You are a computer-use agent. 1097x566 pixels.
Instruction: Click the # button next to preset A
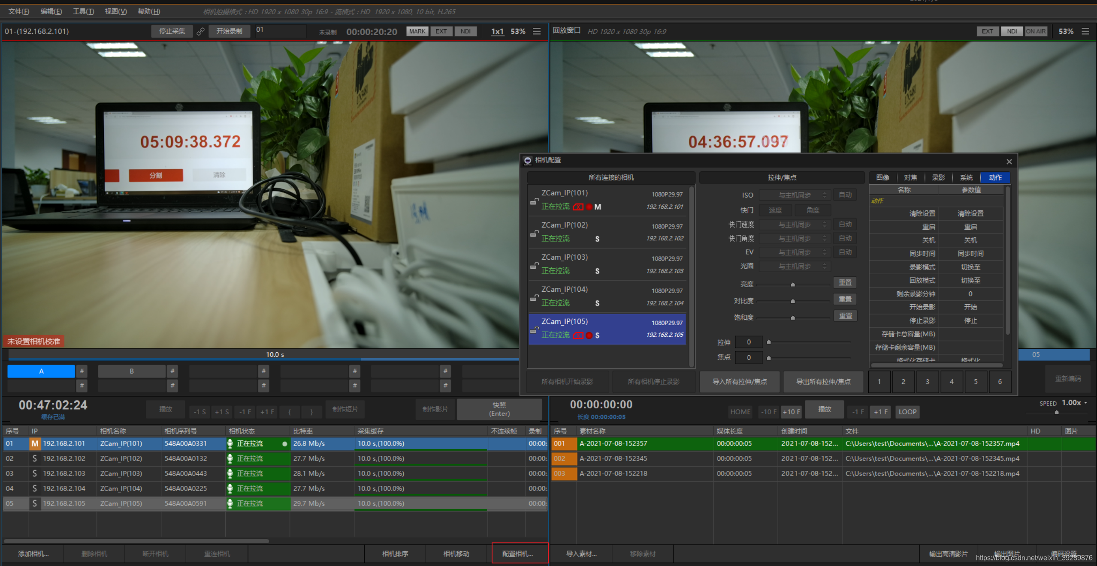82,371
